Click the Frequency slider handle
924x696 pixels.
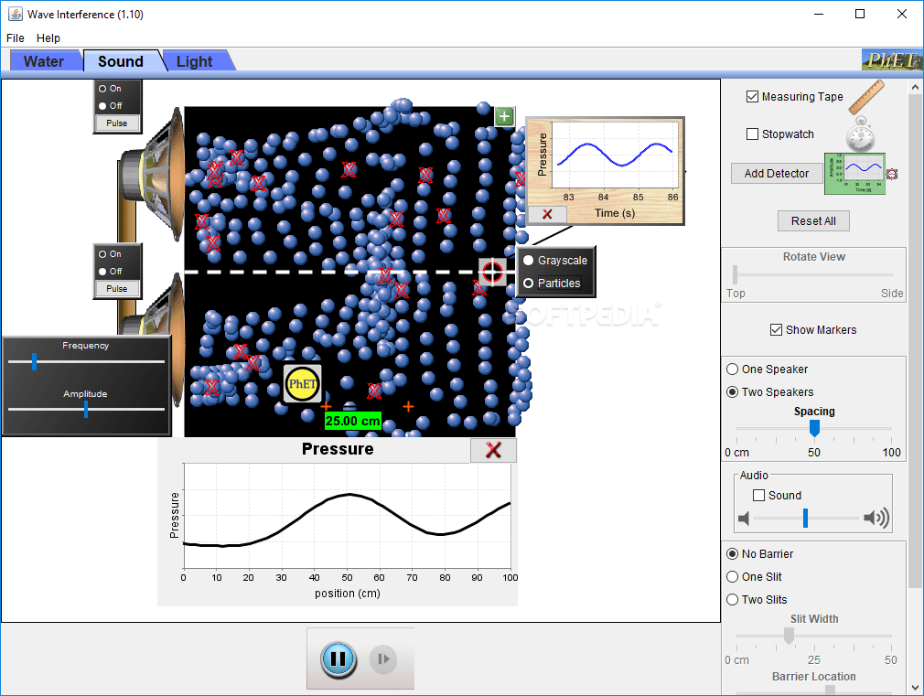[34, 362]
